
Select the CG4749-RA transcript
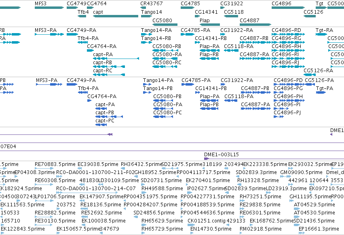(x=72, y=34)
